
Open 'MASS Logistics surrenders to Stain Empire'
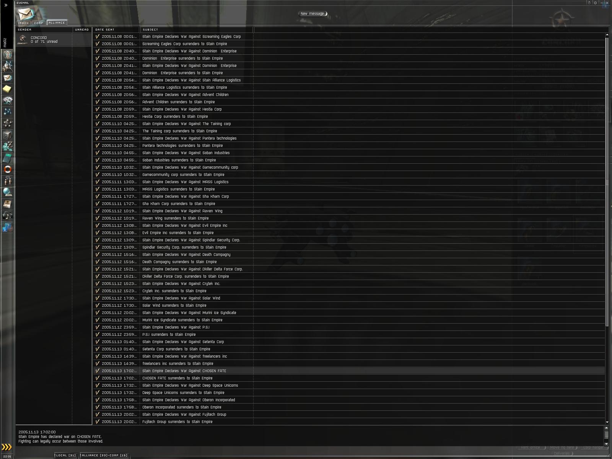(349, 189)
